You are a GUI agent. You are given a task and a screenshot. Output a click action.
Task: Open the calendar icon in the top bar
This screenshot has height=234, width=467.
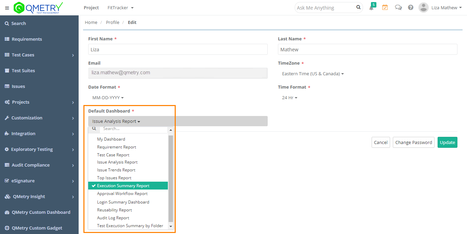[x=385, y=8]
